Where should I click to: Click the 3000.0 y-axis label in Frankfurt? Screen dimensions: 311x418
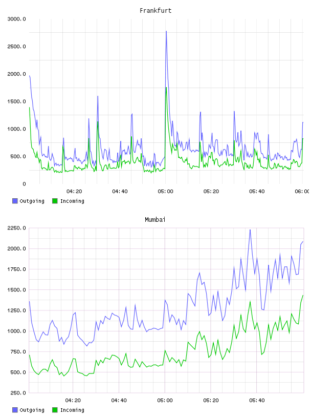pyautogui.click(x=16, y=19)
